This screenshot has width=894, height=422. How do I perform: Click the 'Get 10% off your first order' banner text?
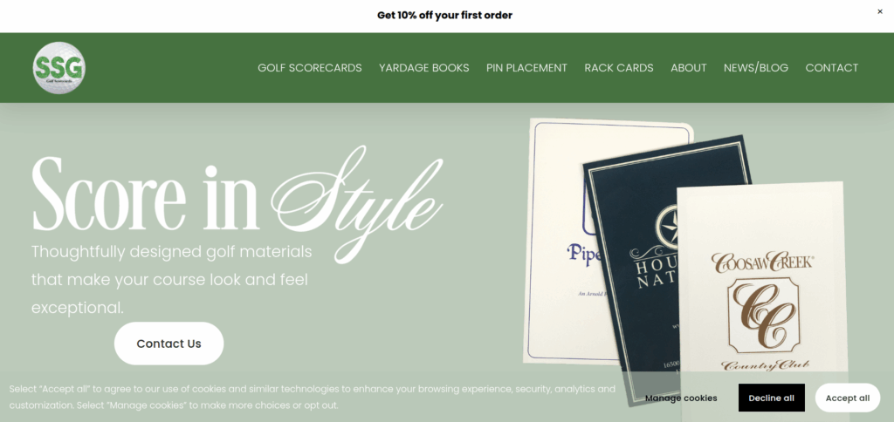[444, 16]
